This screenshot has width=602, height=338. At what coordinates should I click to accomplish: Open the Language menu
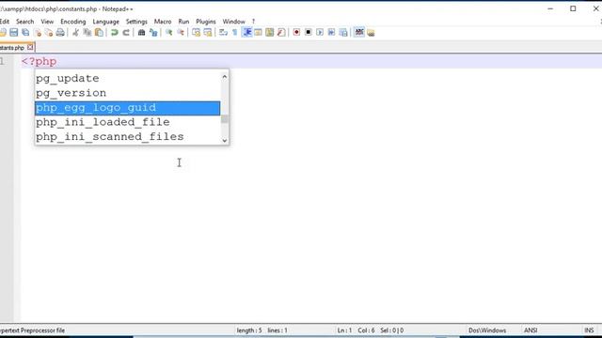pos(106,22)
